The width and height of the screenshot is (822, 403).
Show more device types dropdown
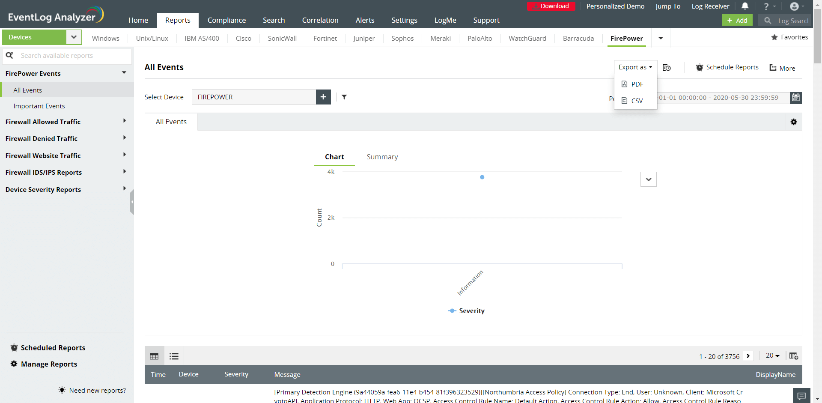point(661,38)
